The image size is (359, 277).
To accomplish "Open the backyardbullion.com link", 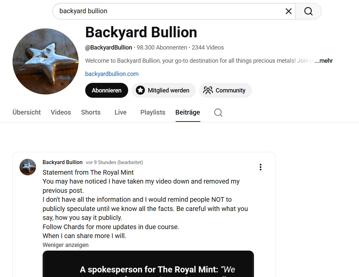I will tap(112, 74).
